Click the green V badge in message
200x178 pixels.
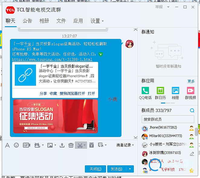[x=101, y=54]
